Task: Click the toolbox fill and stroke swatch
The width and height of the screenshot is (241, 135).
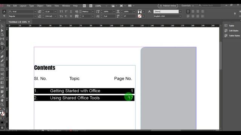Action: point(2,113)
